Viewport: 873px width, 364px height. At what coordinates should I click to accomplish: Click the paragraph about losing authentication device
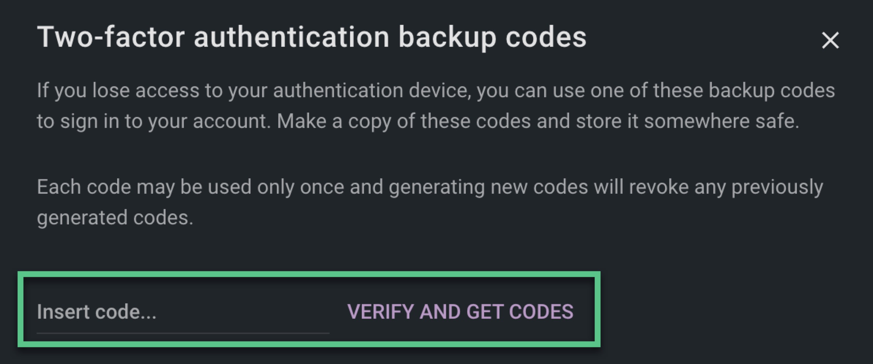pos(436,106)
